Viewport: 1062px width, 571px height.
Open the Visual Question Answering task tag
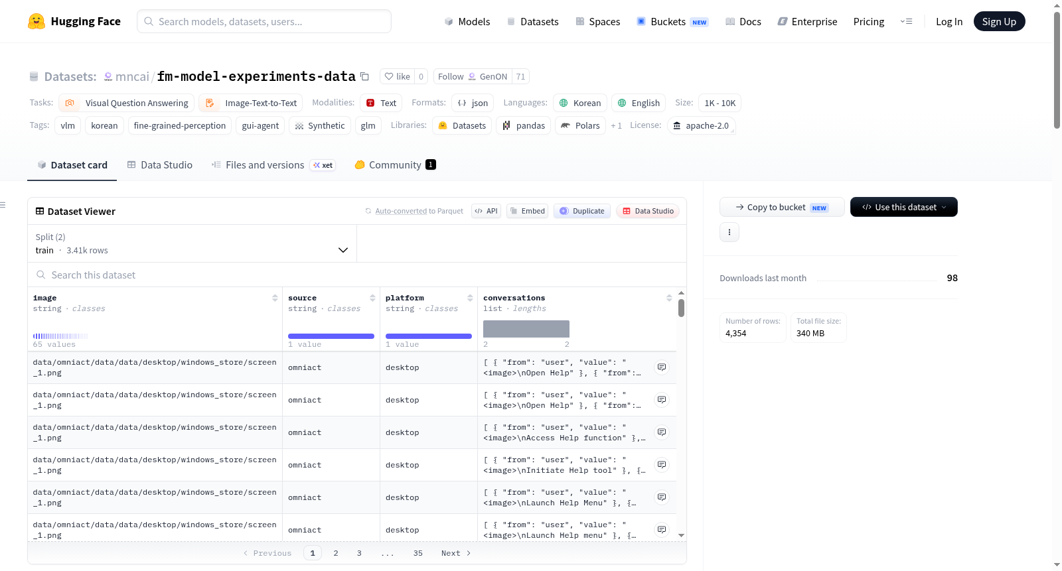click(x=127, y=103)
